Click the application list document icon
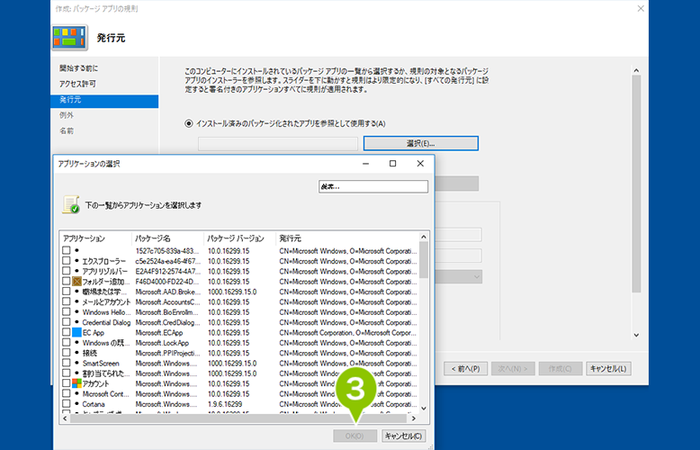The image size is (700, 450). pyautogui.click(x=71, y=205)
